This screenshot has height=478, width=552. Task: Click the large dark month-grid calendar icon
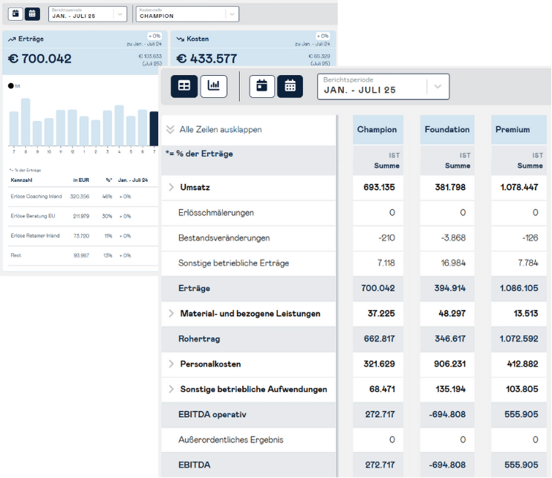[x=290, y=86]
